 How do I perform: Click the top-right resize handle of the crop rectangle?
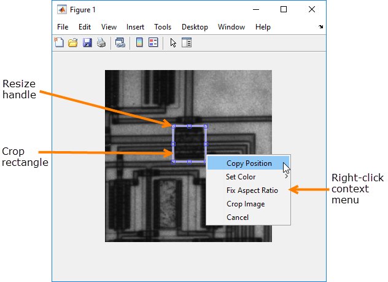[x=206, y=127]
